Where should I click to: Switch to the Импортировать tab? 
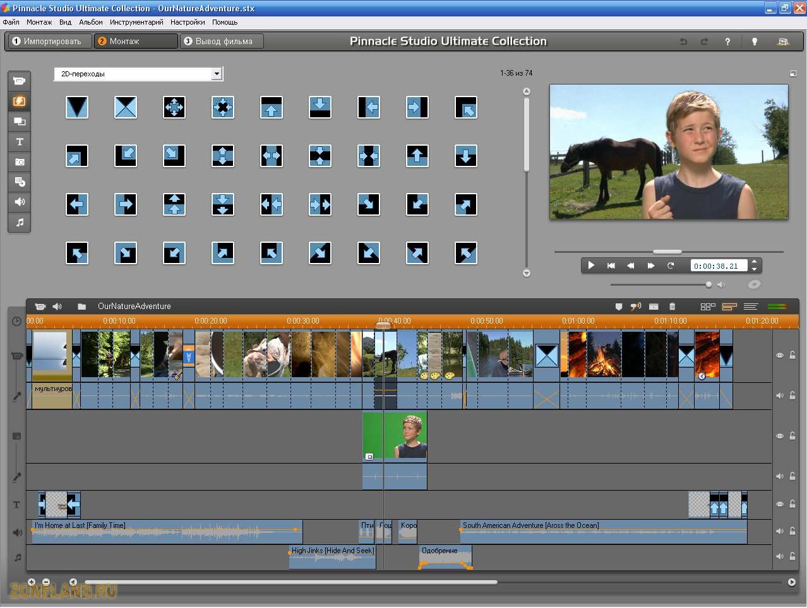pos(49,41)
